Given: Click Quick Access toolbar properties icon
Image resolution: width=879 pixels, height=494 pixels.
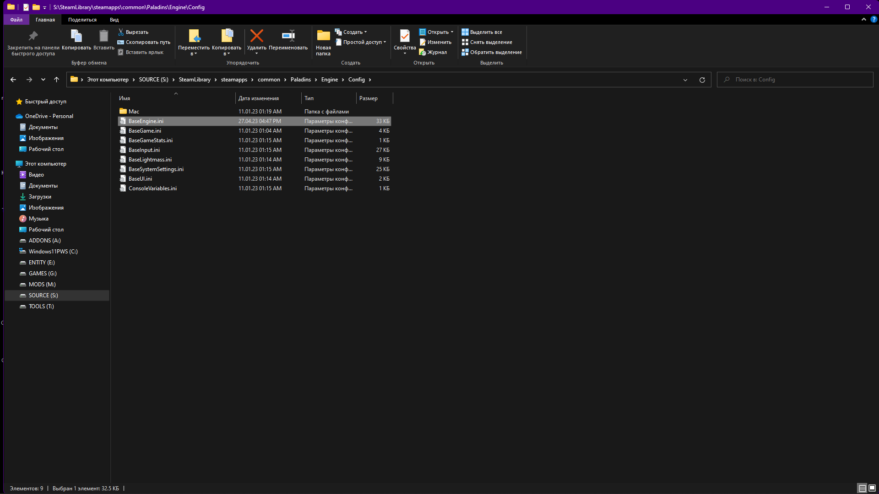Looking at the screenshot, I should pyautogui.click(x=26, y=7).
